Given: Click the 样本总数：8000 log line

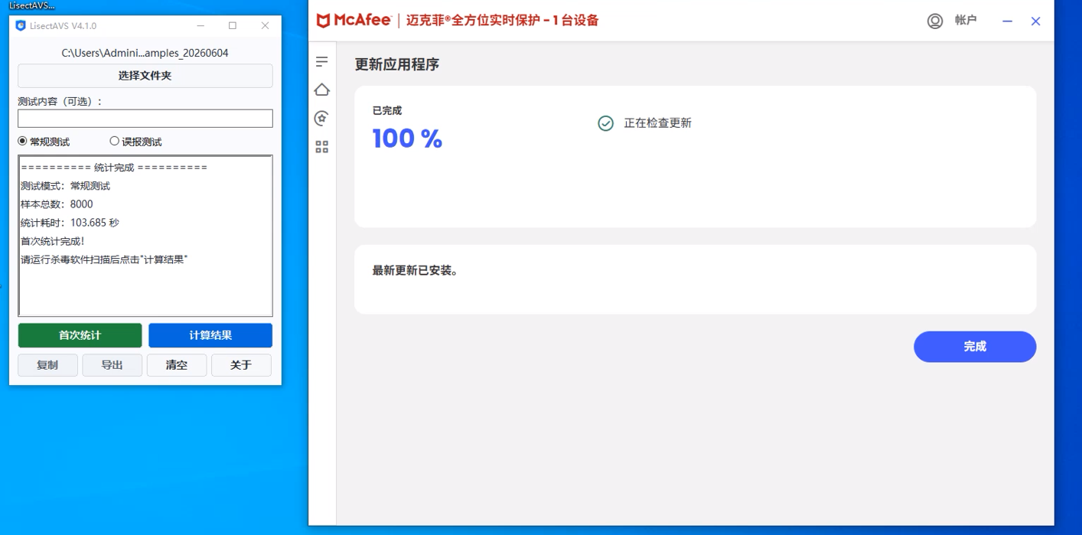Looking at the screenshot, I should click(x=57, y=204).
